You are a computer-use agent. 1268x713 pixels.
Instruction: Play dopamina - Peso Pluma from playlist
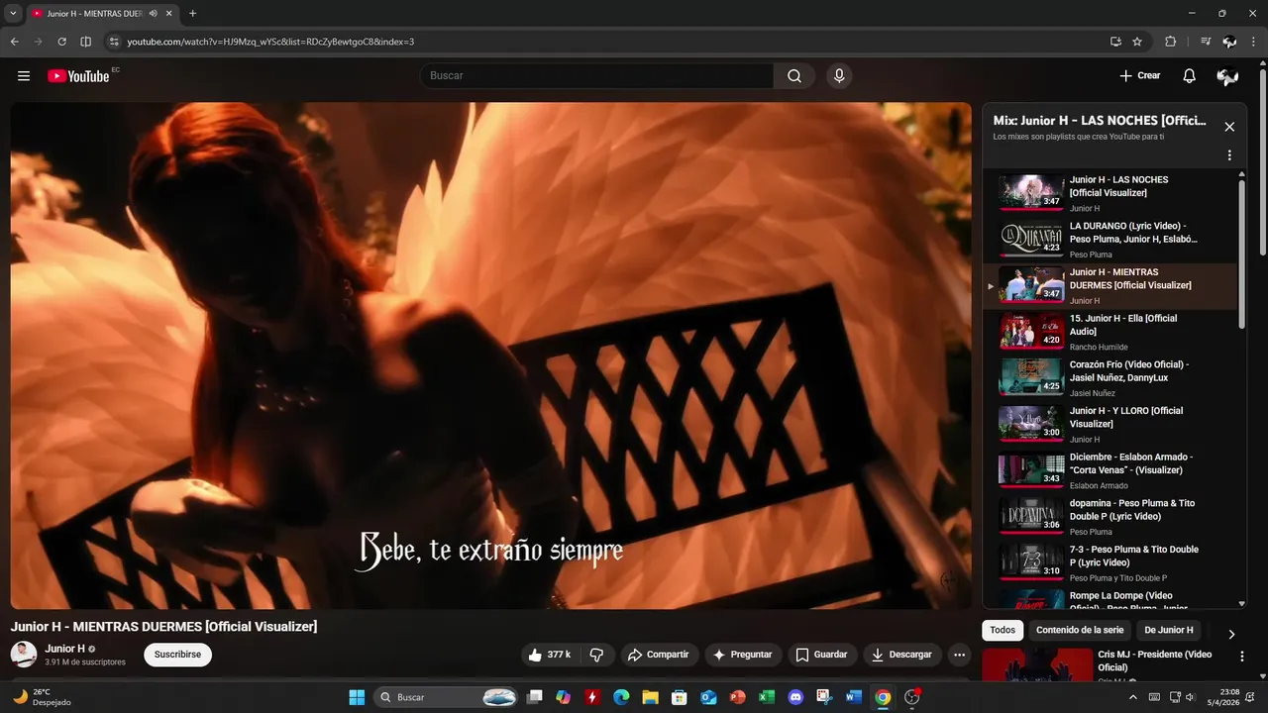[1110, 517]
